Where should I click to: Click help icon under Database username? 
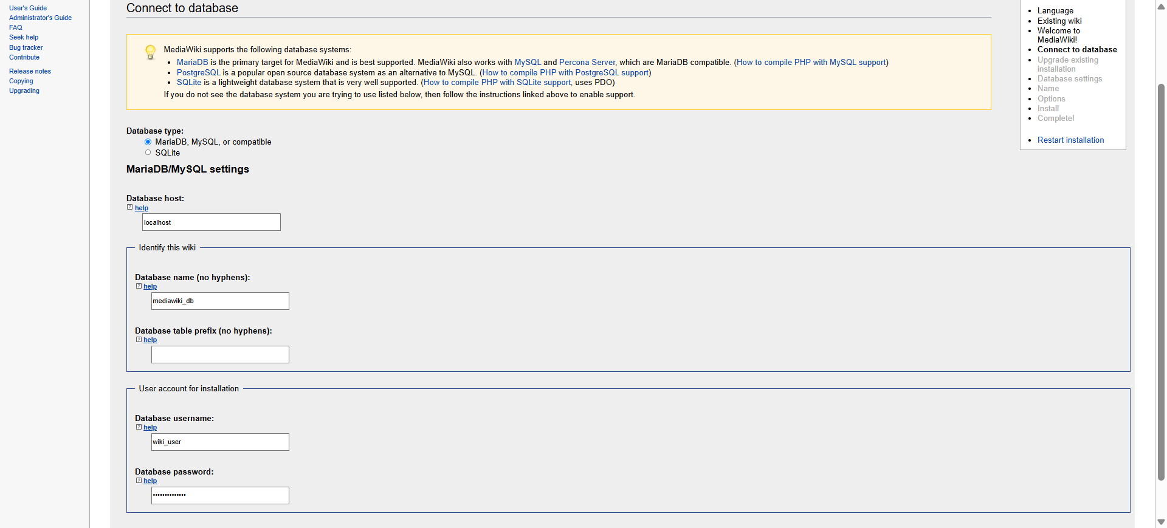coord(139,427)
